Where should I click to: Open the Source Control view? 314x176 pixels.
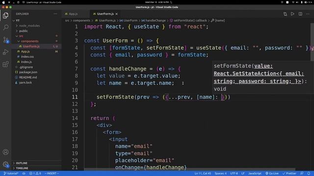(5, 40)
